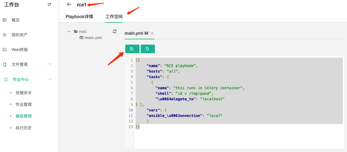
Task: Click line number 1 in the gutter
Action: point(132,60)
